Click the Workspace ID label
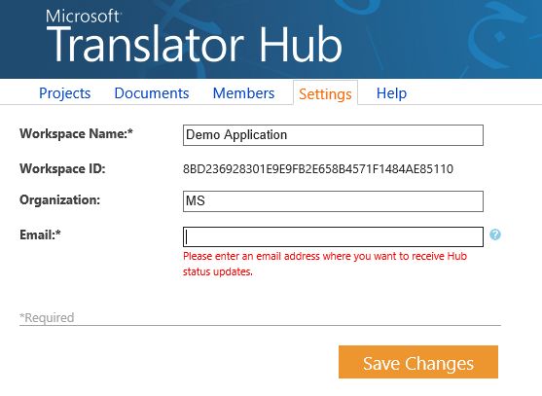The image size is (542, 396). coord(62,168)
